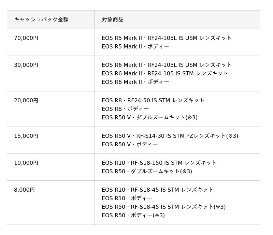The height and width of the screenshot is (235, 273).
Task: Click EOS R50 V・ダブルズームキット entry
Action: coord(150,117)
